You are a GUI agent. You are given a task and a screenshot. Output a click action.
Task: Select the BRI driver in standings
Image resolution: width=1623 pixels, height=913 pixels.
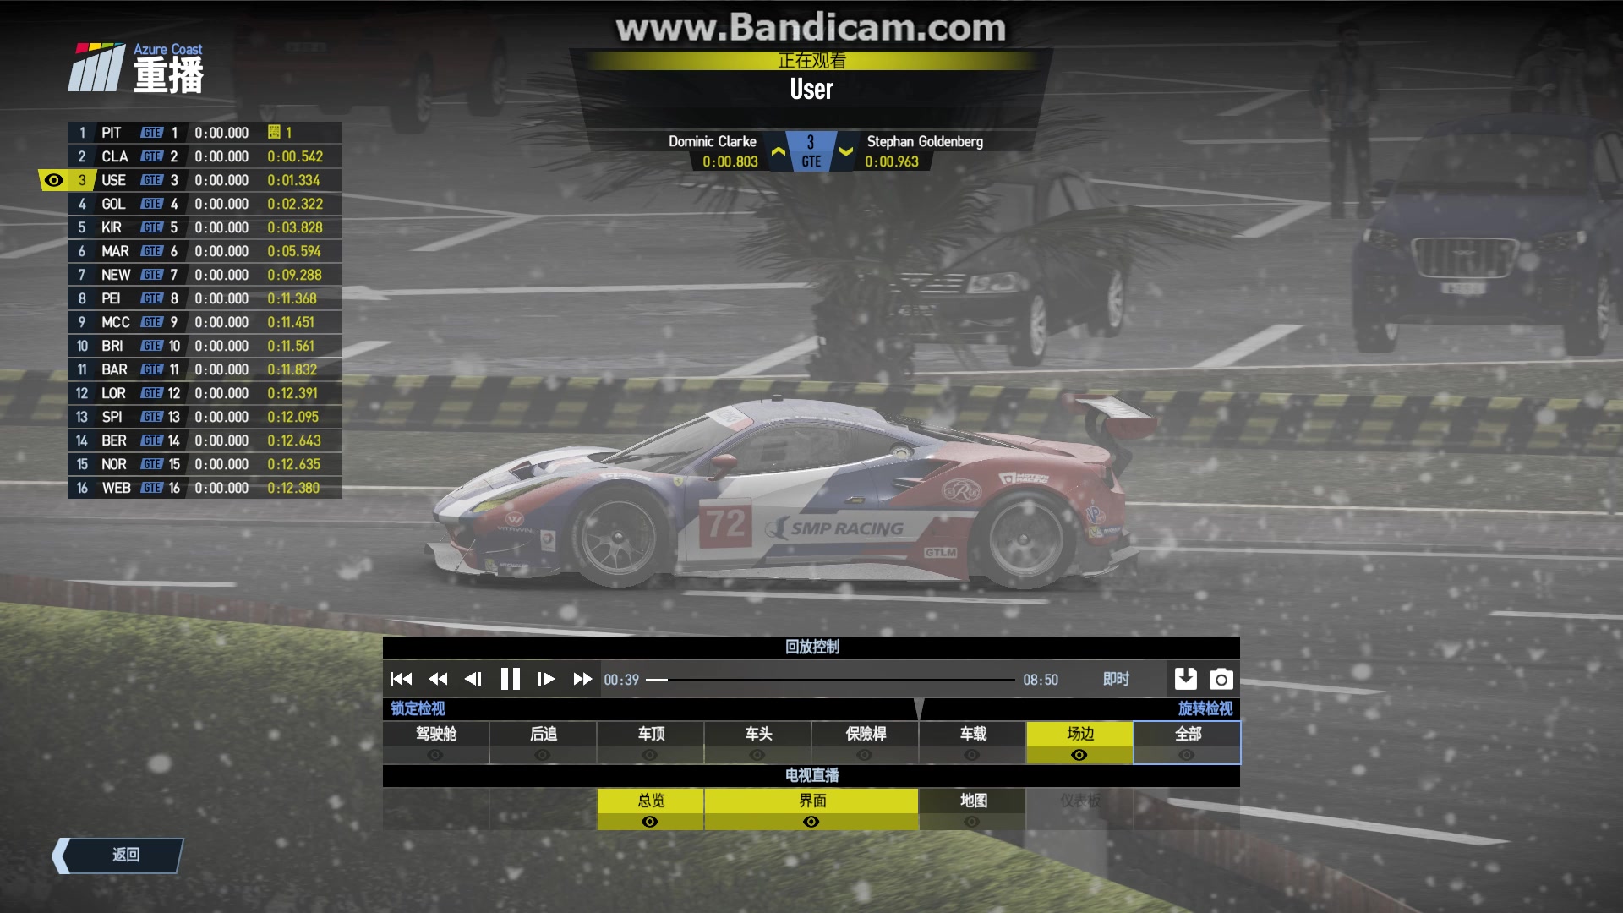click(x=205, y=346)
